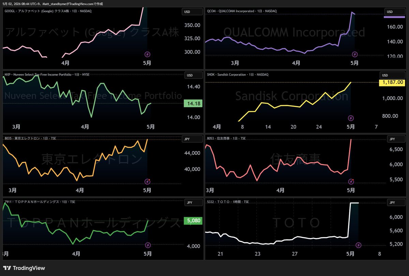This screenshot has width=409, height=276.
Task: Click 1,000.00 on Sandisk price axis
Action: coord(393,98)
